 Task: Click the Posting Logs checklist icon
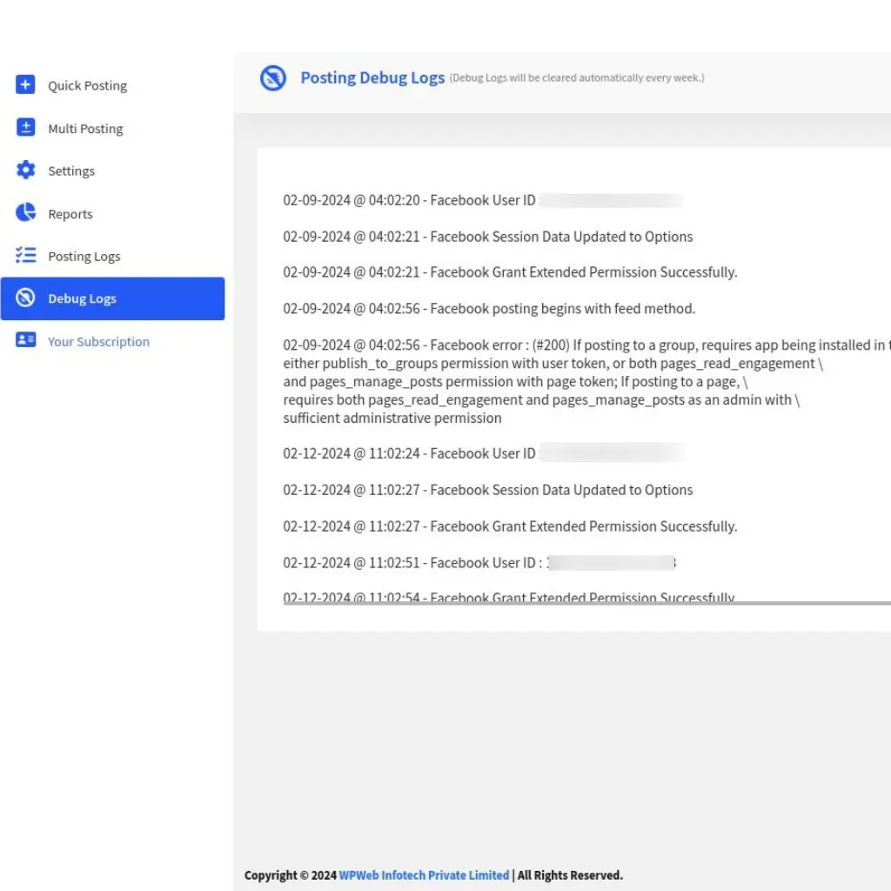pyautogui.click(x=25, y=256)
